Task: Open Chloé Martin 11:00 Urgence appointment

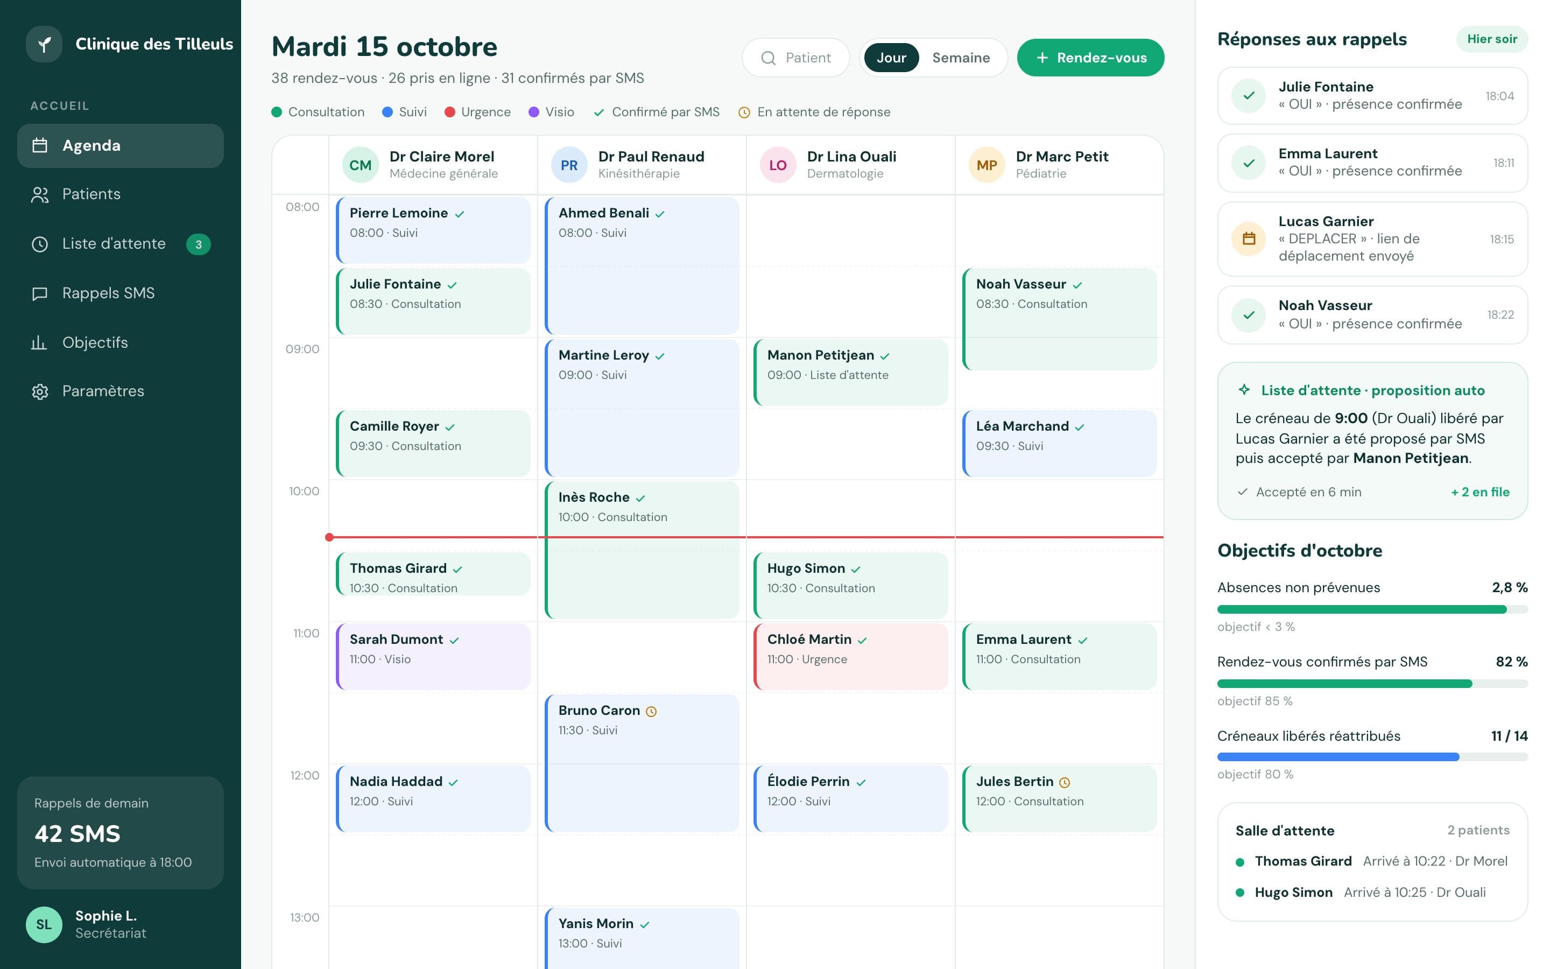Action: tap(850, 656)
